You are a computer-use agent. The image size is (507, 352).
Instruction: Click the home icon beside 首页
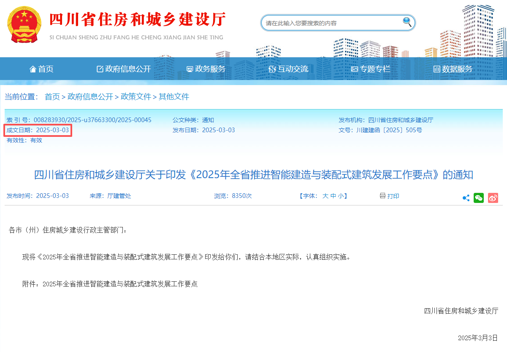pyautogui.click(x=33, y=69)
